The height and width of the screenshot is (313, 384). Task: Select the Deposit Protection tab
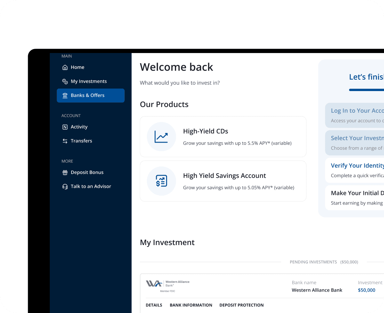(x=241, y=305)
